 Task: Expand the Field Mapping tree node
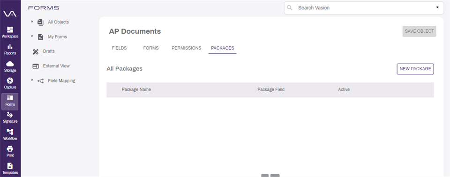(32, 80)
